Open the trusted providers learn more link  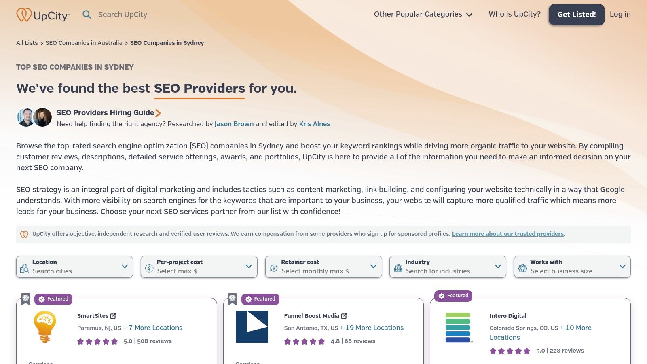coord(508,233)
